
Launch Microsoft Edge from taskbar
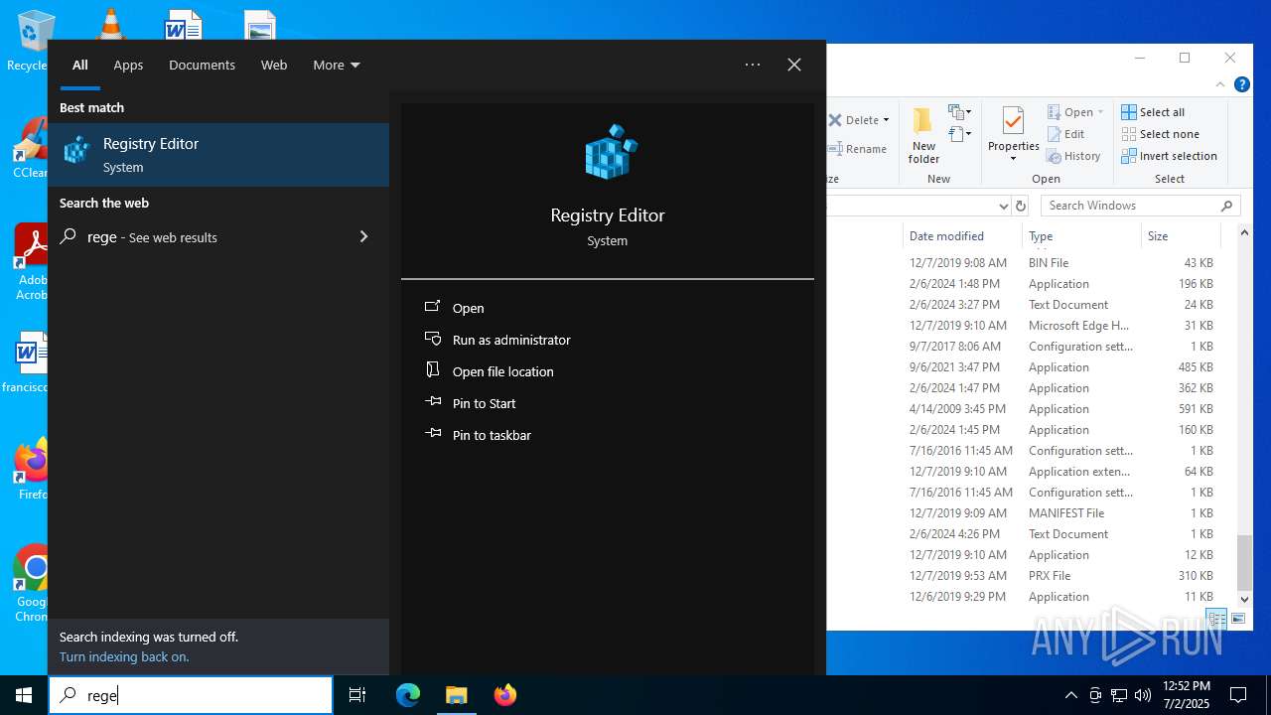pos(408,695)
